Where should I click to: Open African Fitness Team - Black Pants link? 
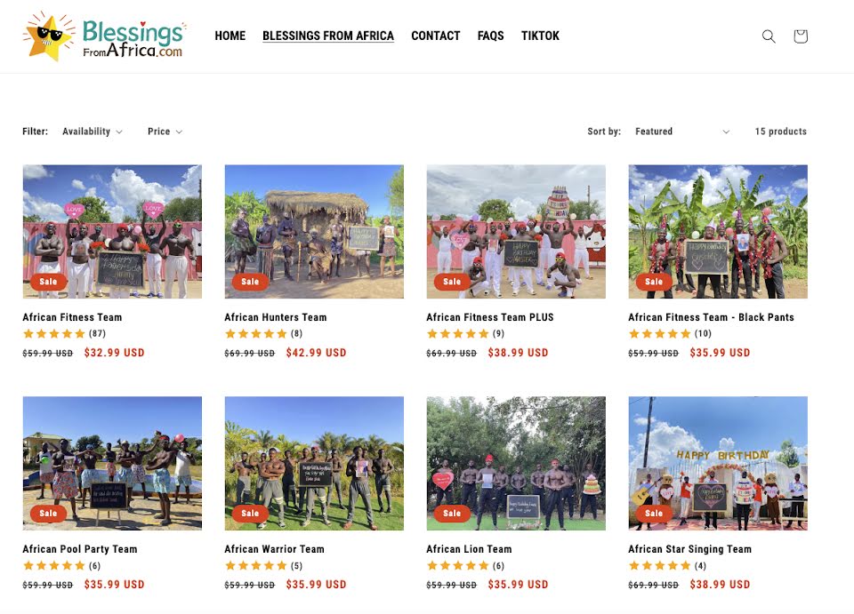click(711, 317)
